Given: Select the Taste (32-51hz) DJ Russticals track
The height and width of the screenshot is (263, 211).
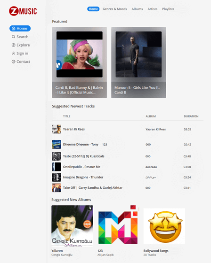Looking at the screenshot, I should pyautogui.click(x=84, y=156).
